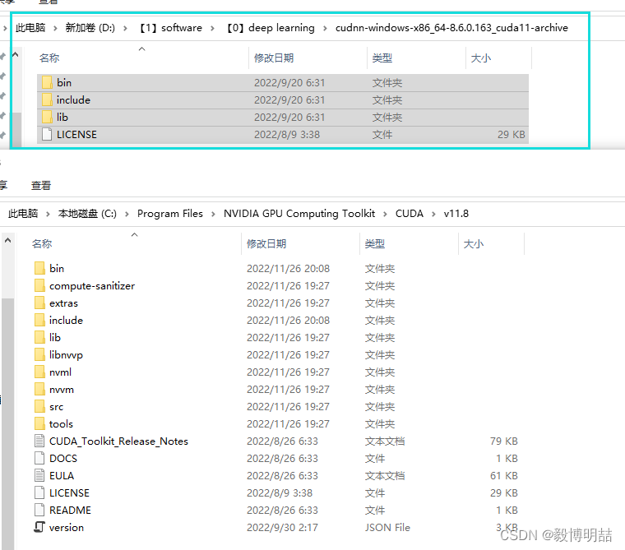
Task: Click the bin folder icon in CUDA v11.8 window
Action: click(x=39, y=268)
